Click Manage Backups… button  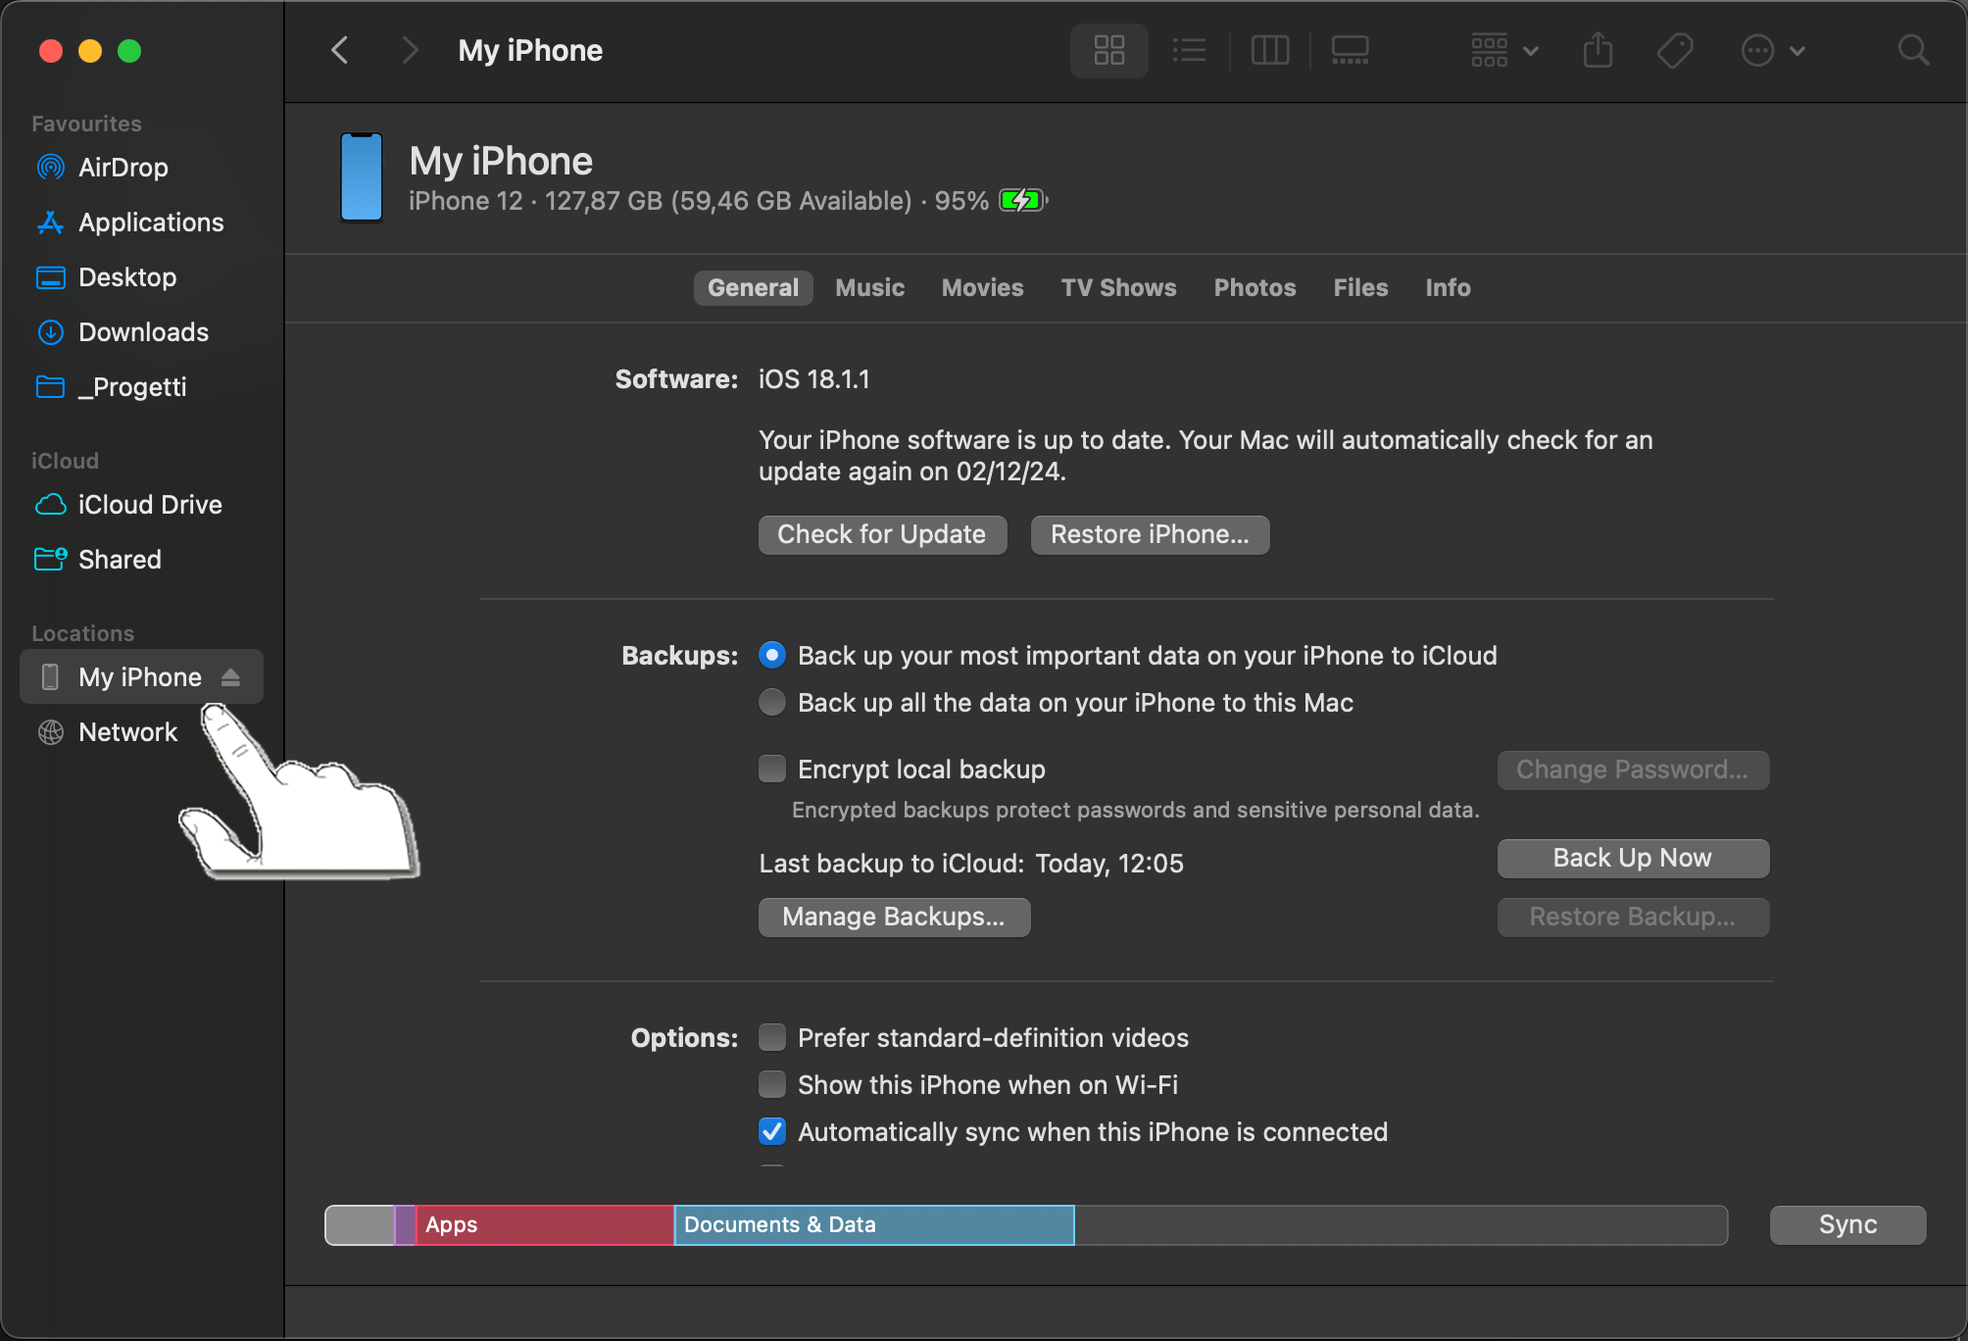point(894,918)
